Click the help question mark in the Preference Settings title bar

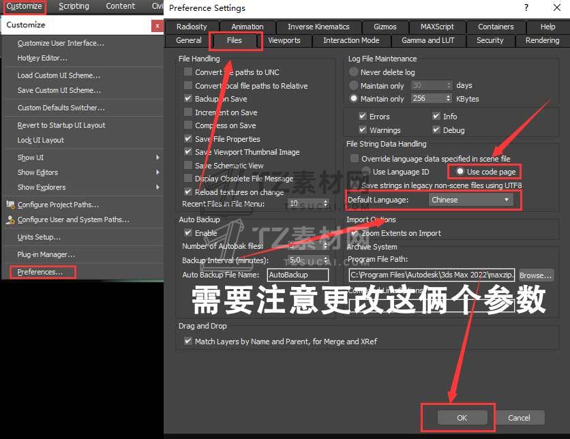click(526, 7)
